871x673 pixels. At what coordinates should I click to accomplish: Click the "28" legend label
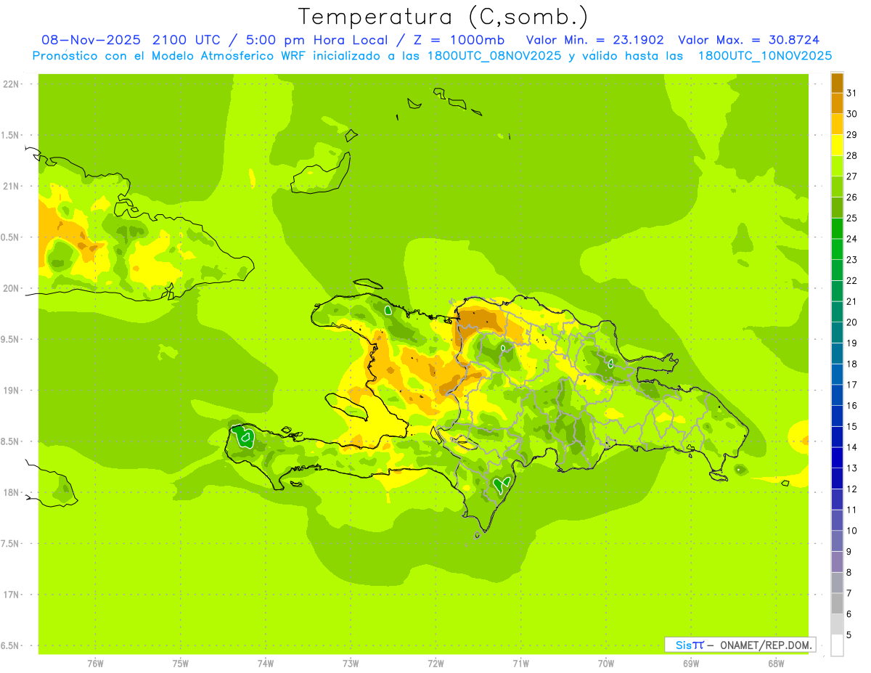click(852, 155)
